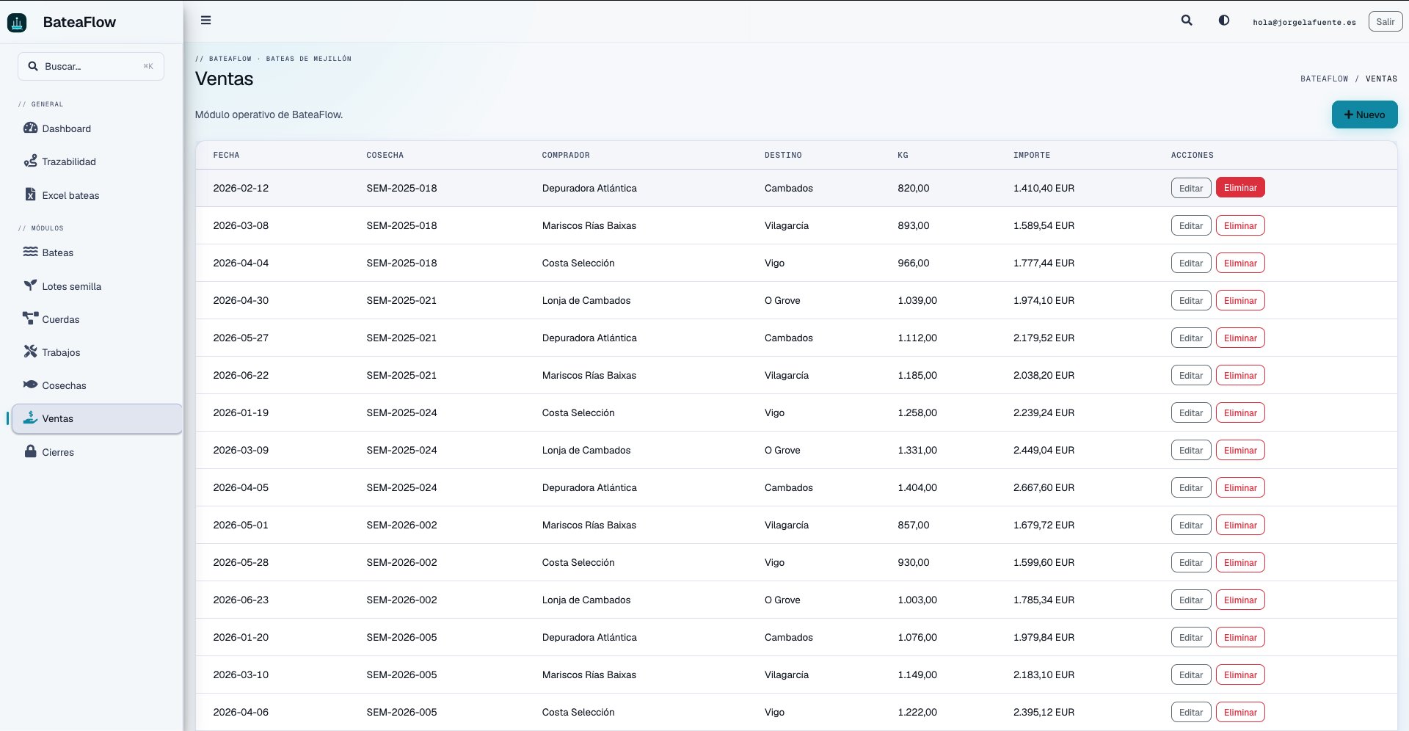1409x731 pixels.
Task: Click the Cosechas fish icon
Action: [30, 385]
